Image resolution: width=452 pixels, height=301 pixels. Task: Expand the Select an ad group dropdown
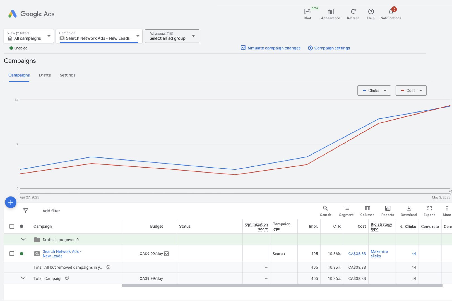(172, 36)
